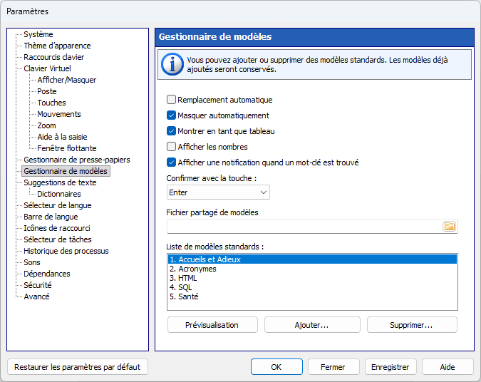
Task: Open Avancé settings page
Action: click(36, 296)
